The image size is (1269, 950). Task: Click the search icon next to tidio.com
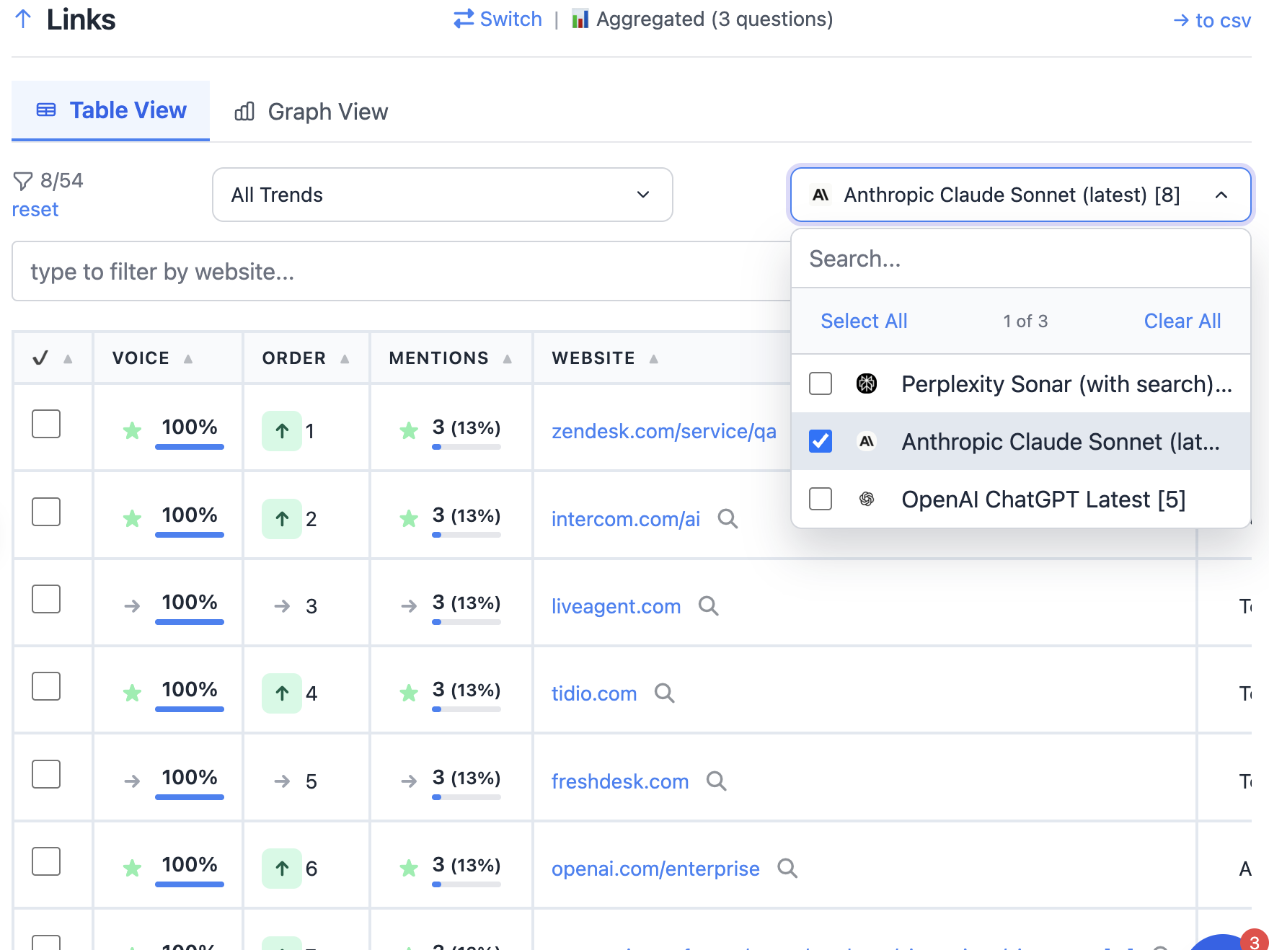pyautogui.click(x=664, y=693)
